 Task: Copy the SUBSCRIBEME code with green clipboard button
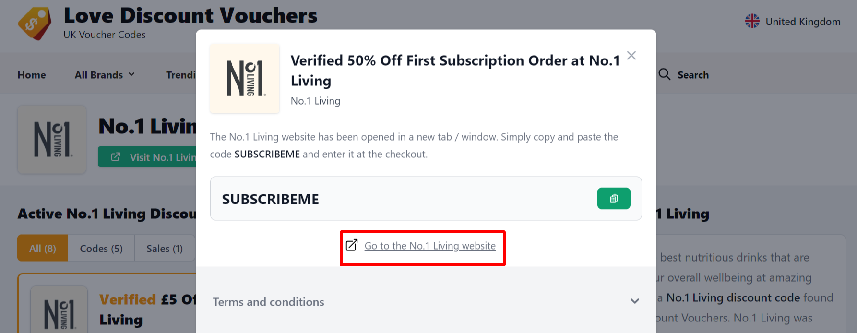pyautogui.click(x=613, y=199)
